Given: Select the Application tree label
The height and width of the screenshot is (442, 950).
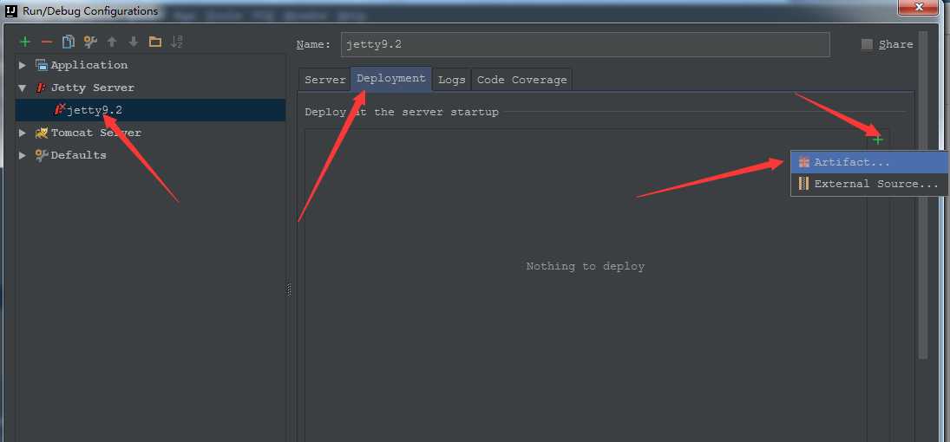Looking at the screenshot, I should 89,65.
